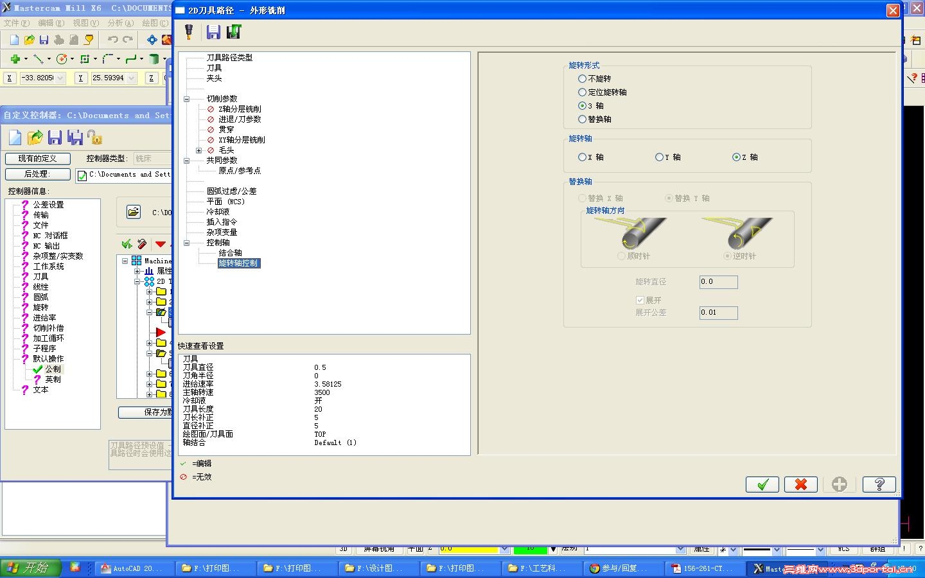The height and width of the screenshot is (578, 925).
Task: Open file icon in Mastercam main toolbar
Action: [29, 40]
